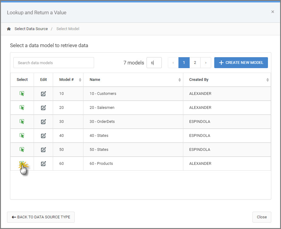Select the 10 - Customers model
The width and height of the screenshot is (281, 229).
22,94
